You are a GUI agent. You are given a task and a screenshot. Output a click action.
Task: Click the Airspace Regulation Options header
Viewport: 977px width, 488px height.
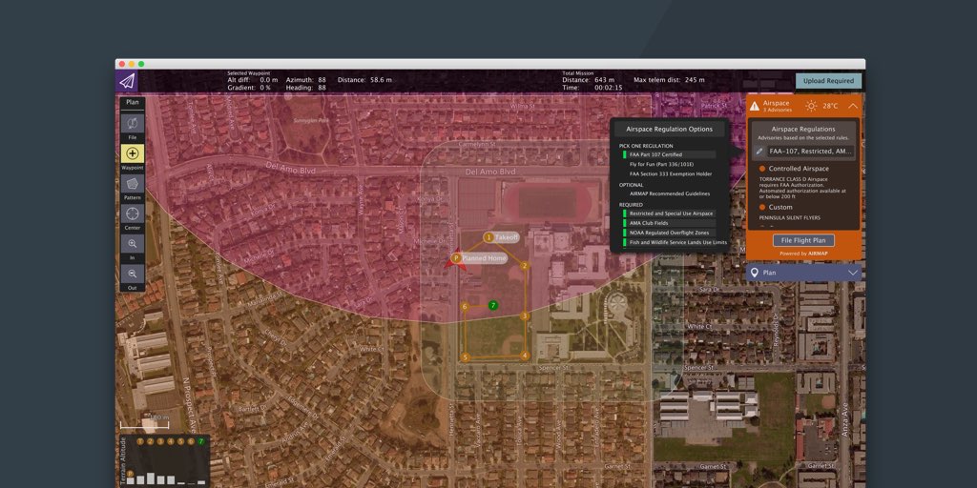669,130
